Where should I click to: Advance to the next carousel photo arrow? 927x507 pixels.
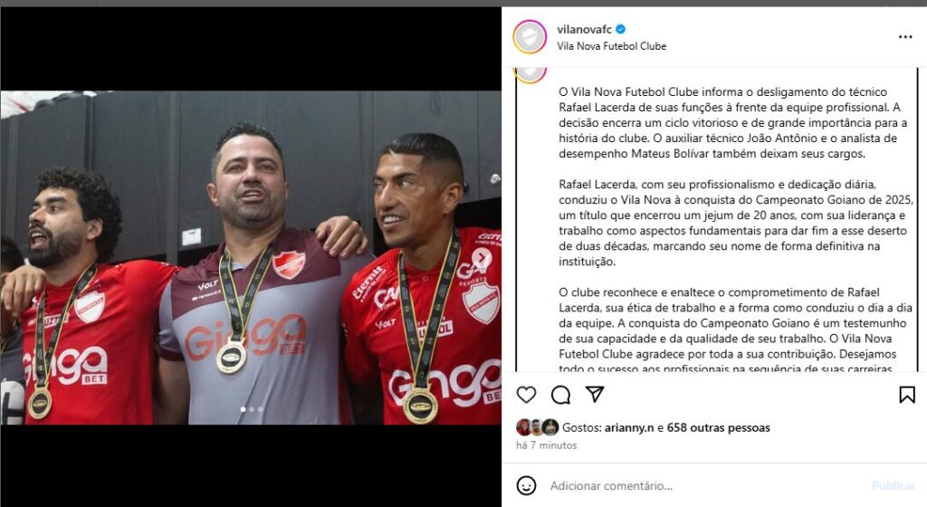click(482, 258)
